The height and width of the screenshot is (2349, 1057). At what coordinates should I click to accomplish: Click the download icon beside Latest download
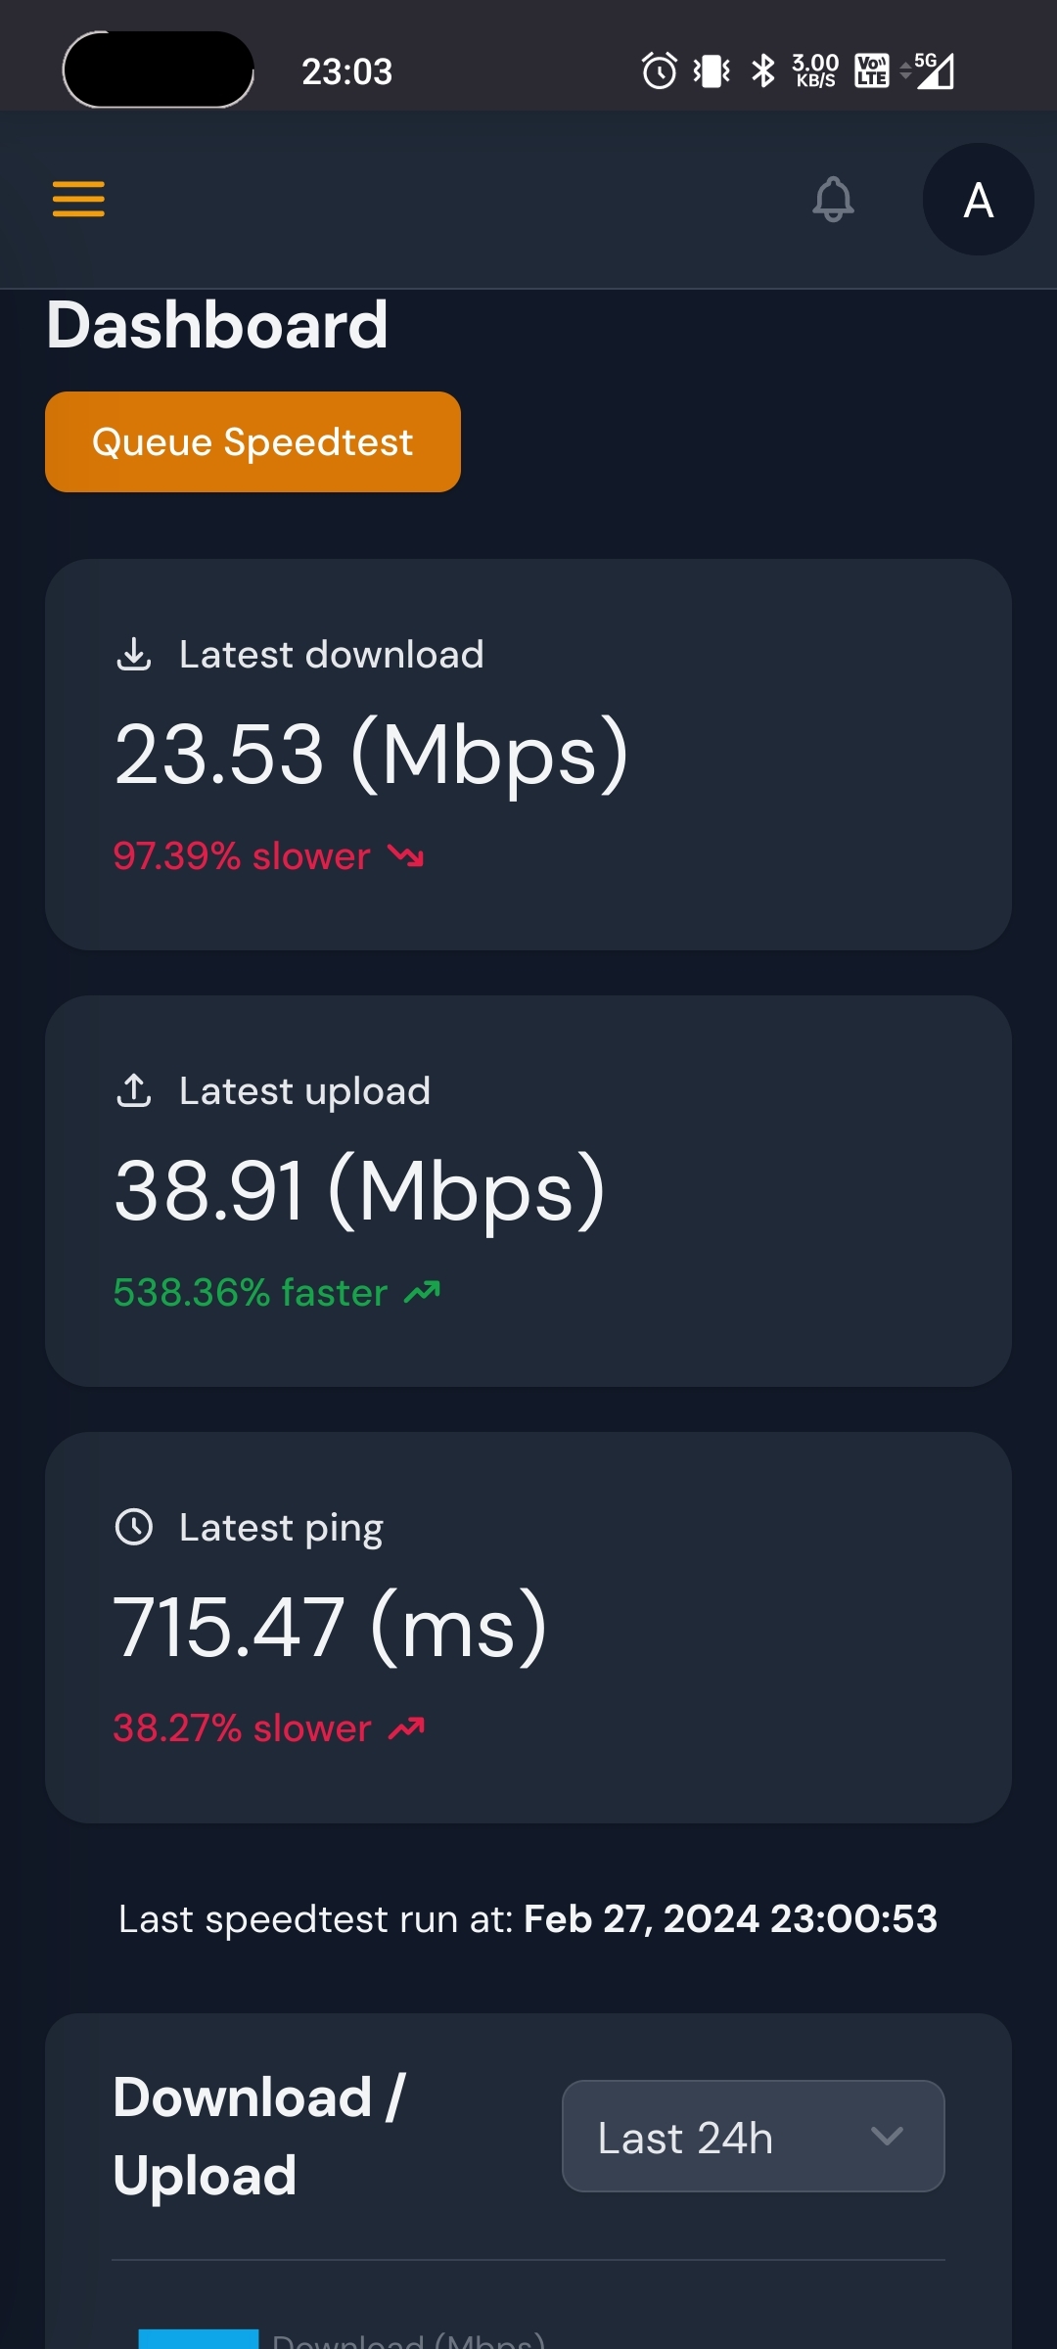tap(134, 655)
